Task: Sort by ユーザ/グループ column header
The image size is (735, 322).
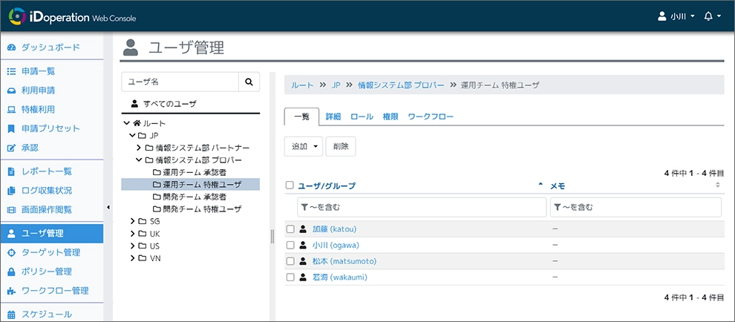Action: (327, 185)
